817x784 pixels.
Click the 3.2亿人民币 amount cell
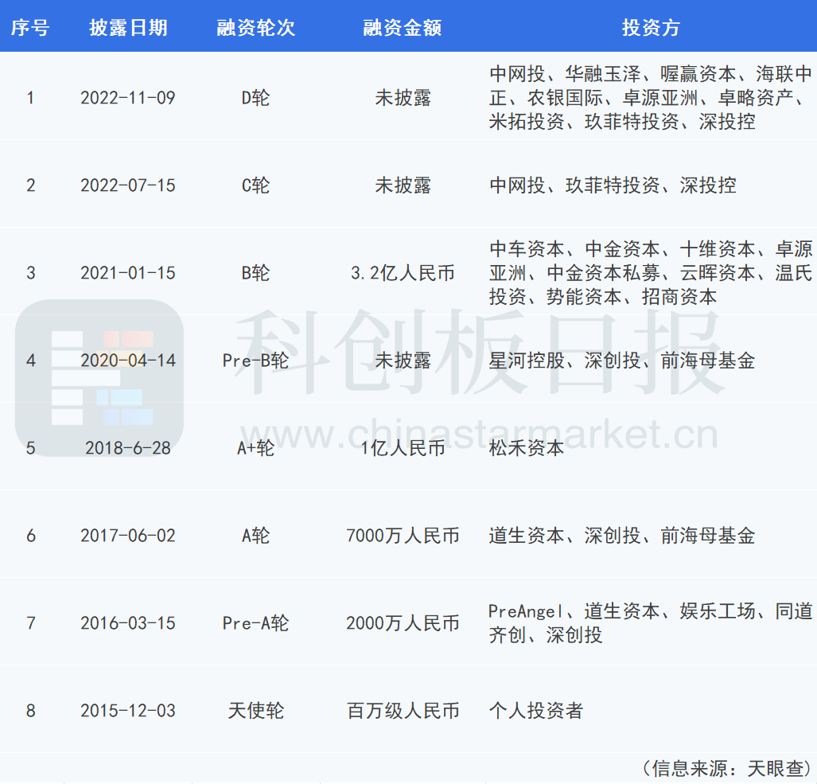(403, 273)
